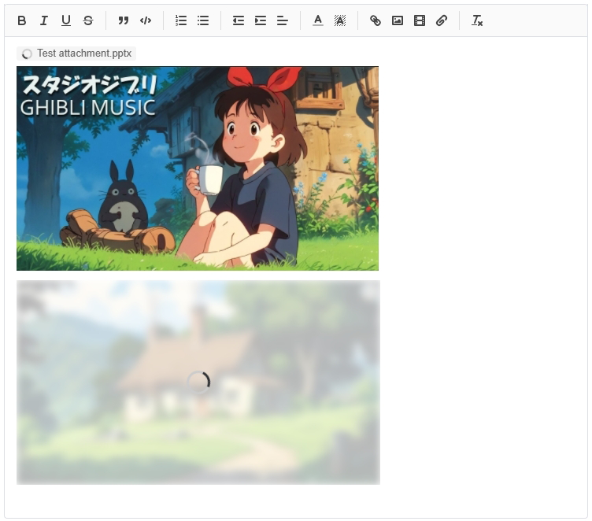Create an ordered numbered list

click(x=181, y=20)
